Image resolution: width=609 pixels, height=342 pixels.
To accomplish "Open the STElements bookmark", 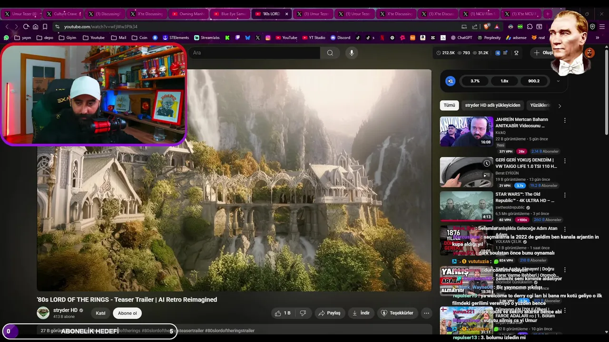I will coord(176,38).
